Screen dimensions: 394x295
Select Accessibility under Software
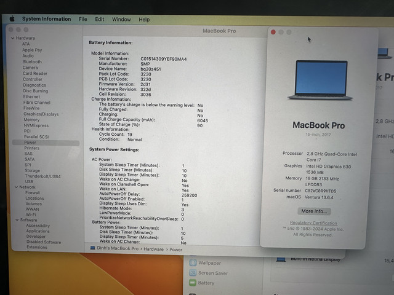[x=38, y=226]
